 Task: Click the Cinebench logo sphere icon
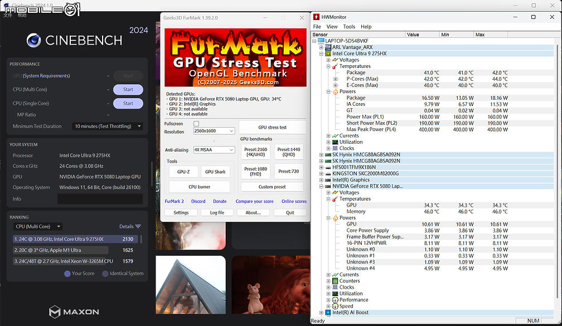33,41
